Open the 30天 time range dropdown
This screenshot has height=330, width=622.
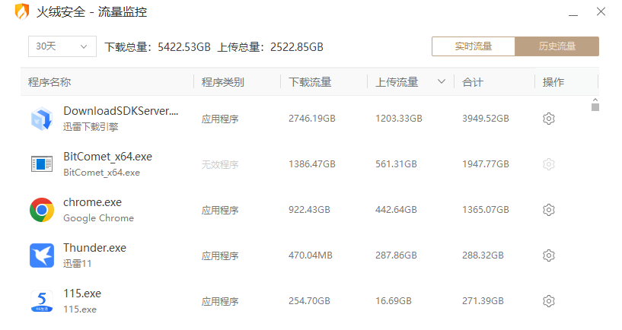point(62,46)
